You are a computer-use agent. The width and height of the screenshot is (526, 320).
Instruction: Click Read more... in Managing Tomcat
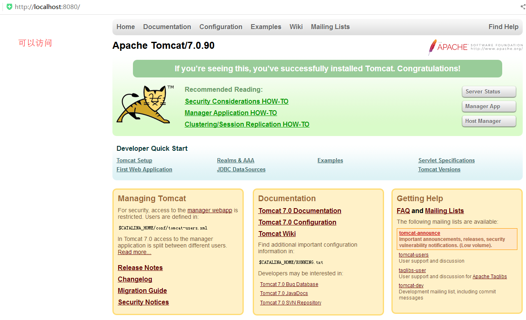(134, 252)
